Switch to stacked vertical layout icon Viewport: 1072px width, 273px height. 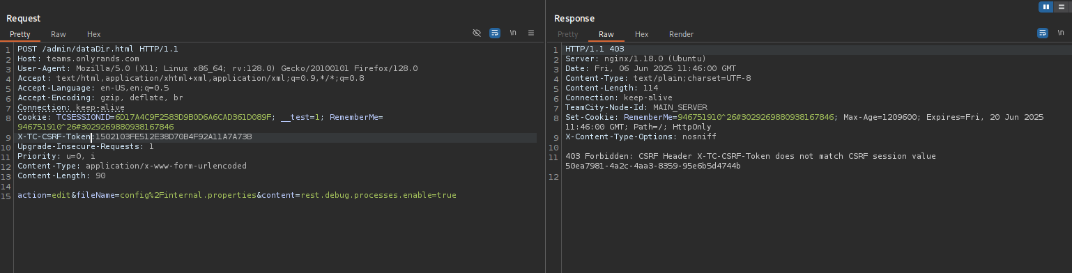coord(1061,7)
